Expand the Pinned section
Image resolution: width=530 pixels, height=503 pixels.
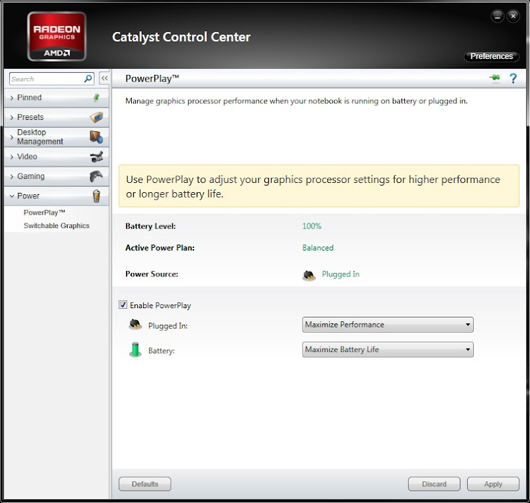pos(56,97)
